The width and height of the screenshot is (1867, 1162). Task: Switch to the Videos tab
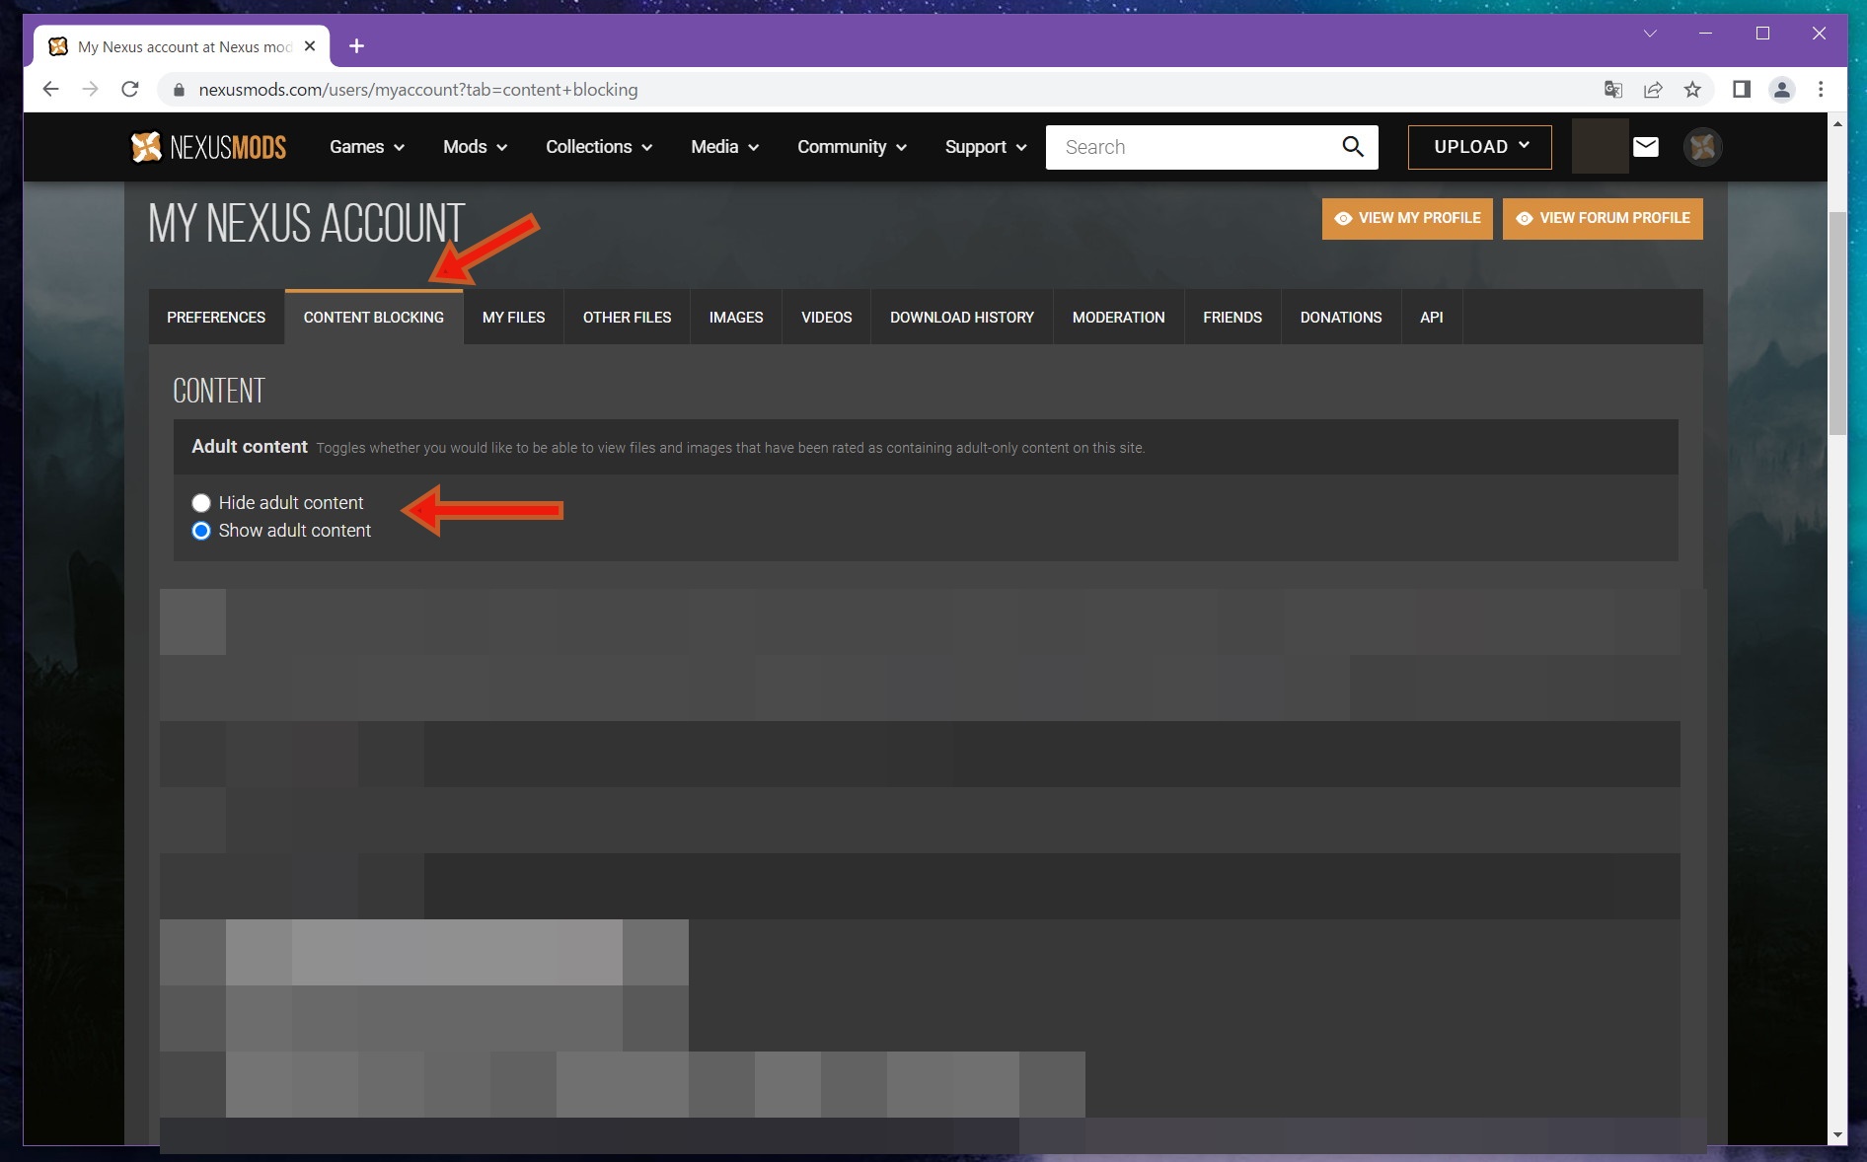pos(826,318)
